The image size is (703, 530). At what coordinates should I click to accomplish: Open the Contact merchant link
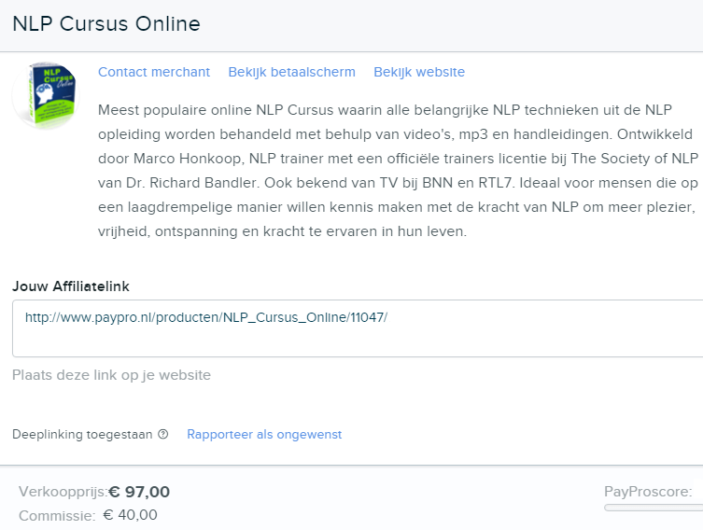click(154, 72)
